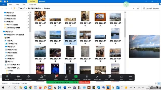Click 'This PC' in the address path
161x90 pixels.
point(22,8)
